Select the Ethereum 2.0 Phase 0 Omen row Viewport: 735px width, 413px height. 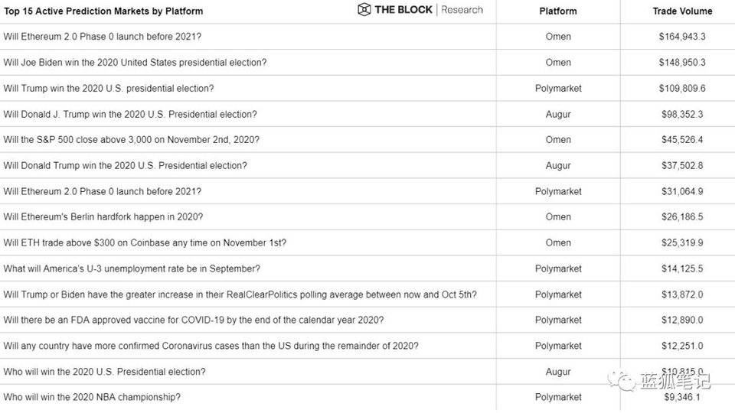103,37
